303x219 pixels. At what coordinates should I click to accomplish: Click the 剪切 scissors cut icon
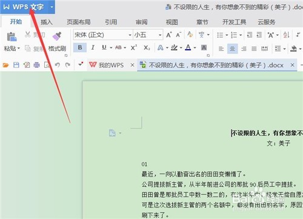28,34
